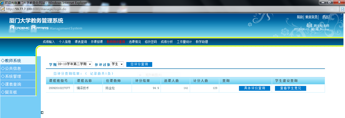Open the 个人信息 menu item

tap(65, 42)
